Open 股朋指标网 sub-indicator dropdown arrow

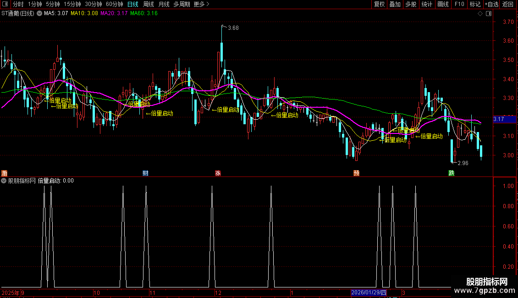click(4, 181)
